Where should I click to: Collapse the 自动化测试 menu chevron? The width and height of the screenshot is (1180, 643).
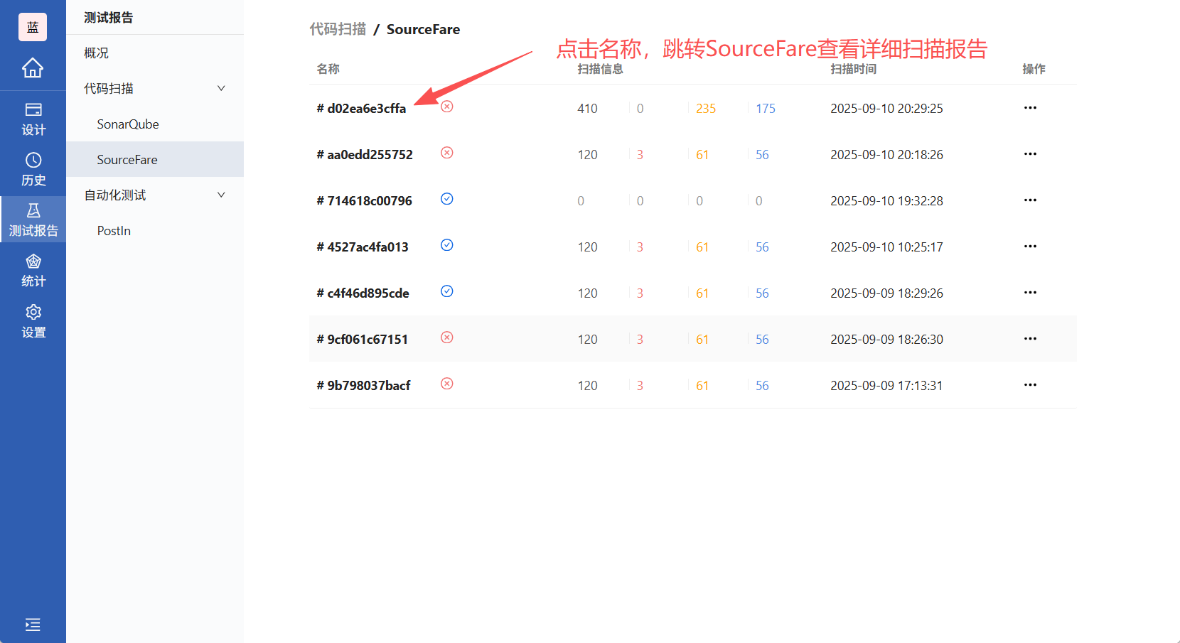click(x=221, y=195)
